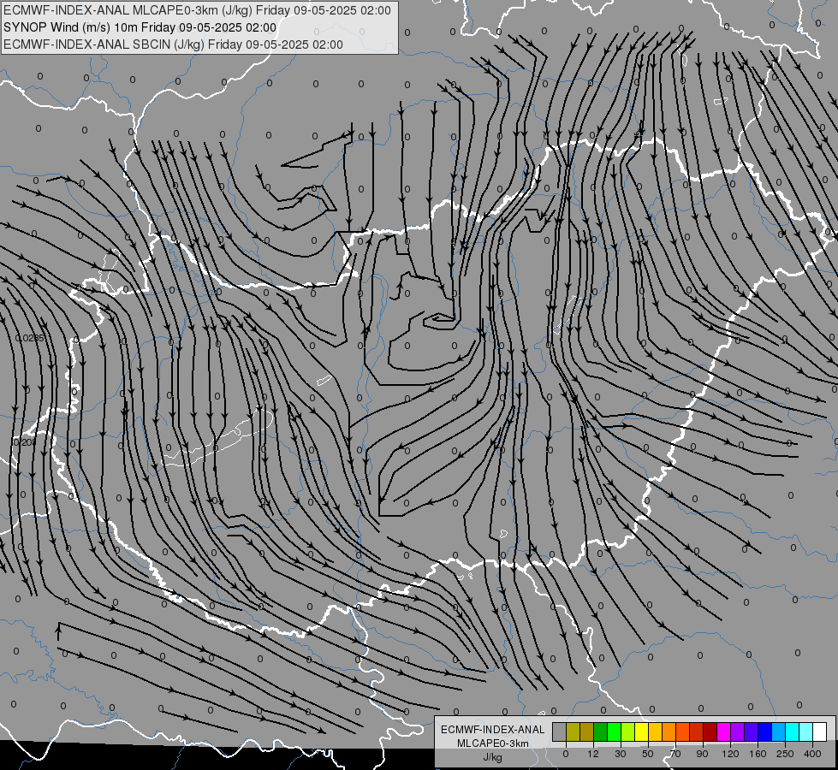Click the magenta legend swatch
Screen dimensions: 838x770
pyautogui.click(x=724, y=731)
